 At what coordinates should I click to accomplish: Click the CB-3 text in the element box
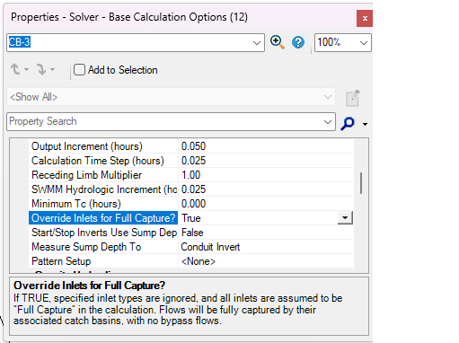20,42
